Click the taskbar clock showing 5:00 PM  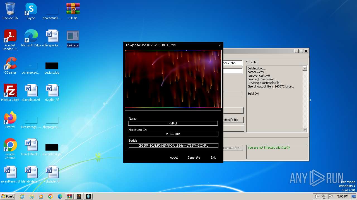[x=342, y=196]
